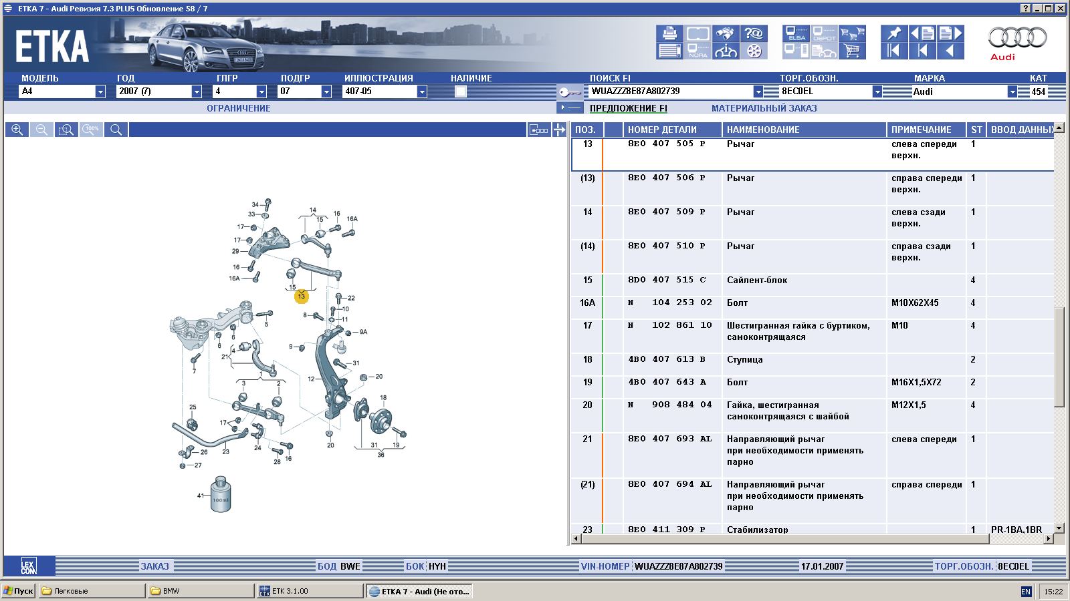This screenshot has height=601, width=1070.
Task: Switch to ОГРАНИЧЕНИЕ tab
Action: (239, 108)
